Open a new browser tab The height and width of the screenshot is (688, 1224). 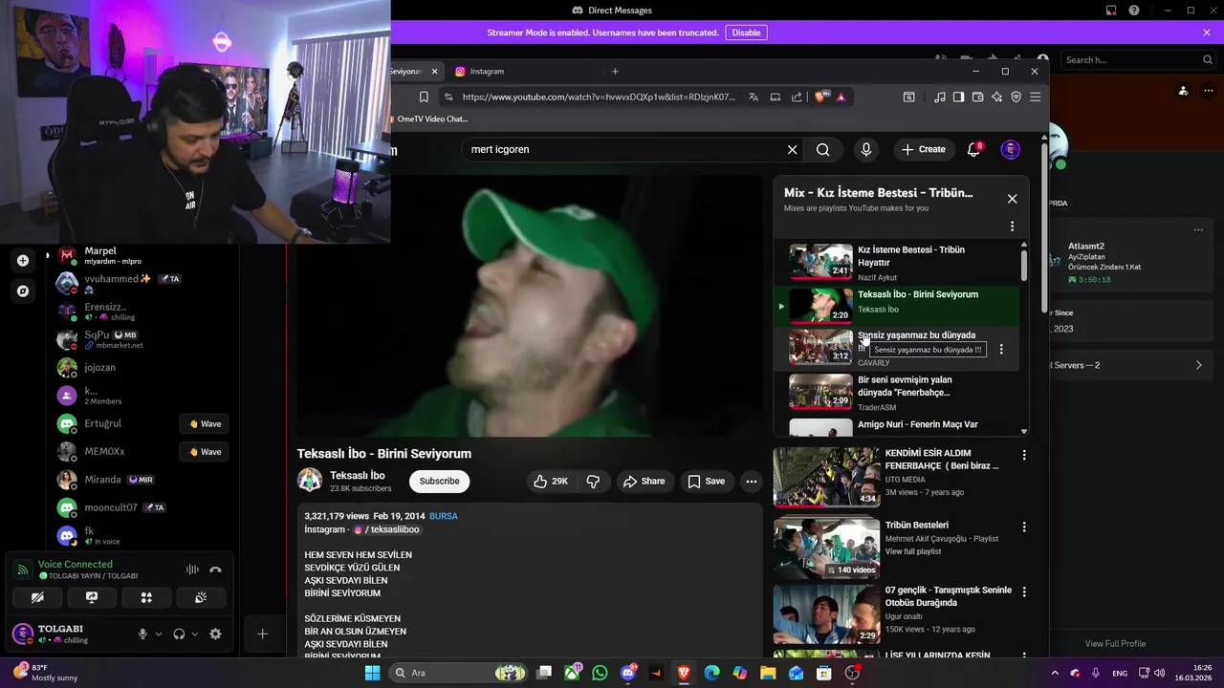[615, 72]
